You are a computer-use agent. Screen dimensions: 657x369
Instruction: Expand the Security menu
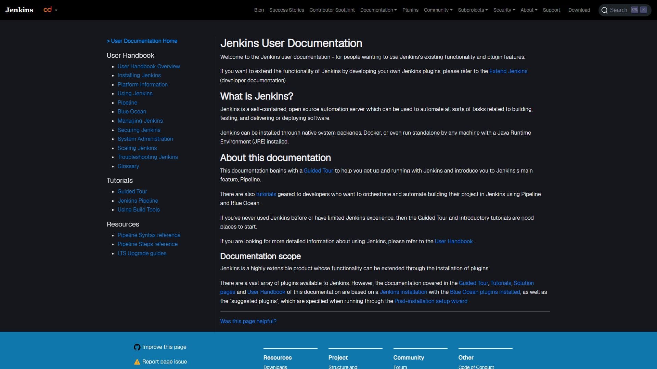coord(504,10)
